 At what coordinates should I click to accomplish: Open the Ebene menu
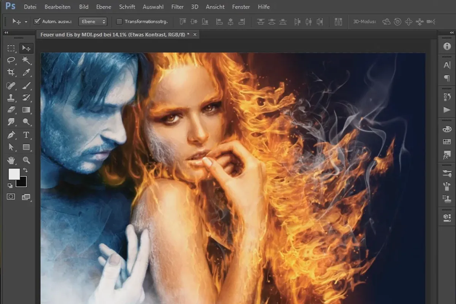click(x=104, y=7)
